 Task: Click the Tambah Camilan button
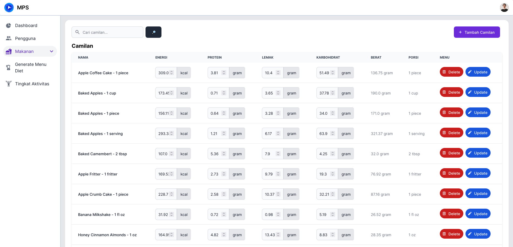pyautogui.click(x=477, y=32)
